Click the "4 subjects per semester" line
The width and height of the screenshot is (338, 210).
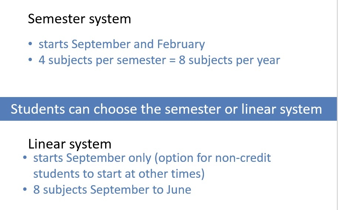159,60
